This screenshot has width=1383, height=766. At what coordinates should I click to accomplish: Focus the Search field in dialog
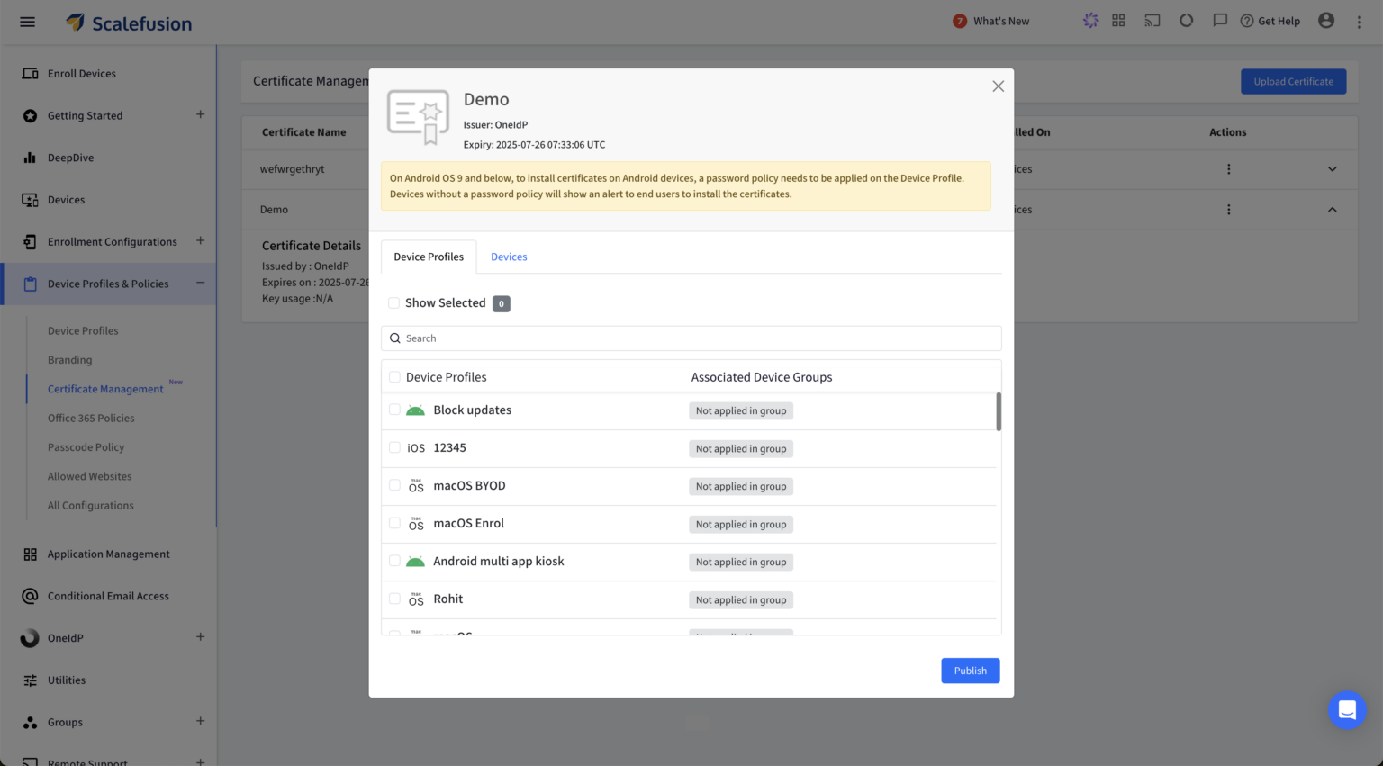[x=691, y=338]
